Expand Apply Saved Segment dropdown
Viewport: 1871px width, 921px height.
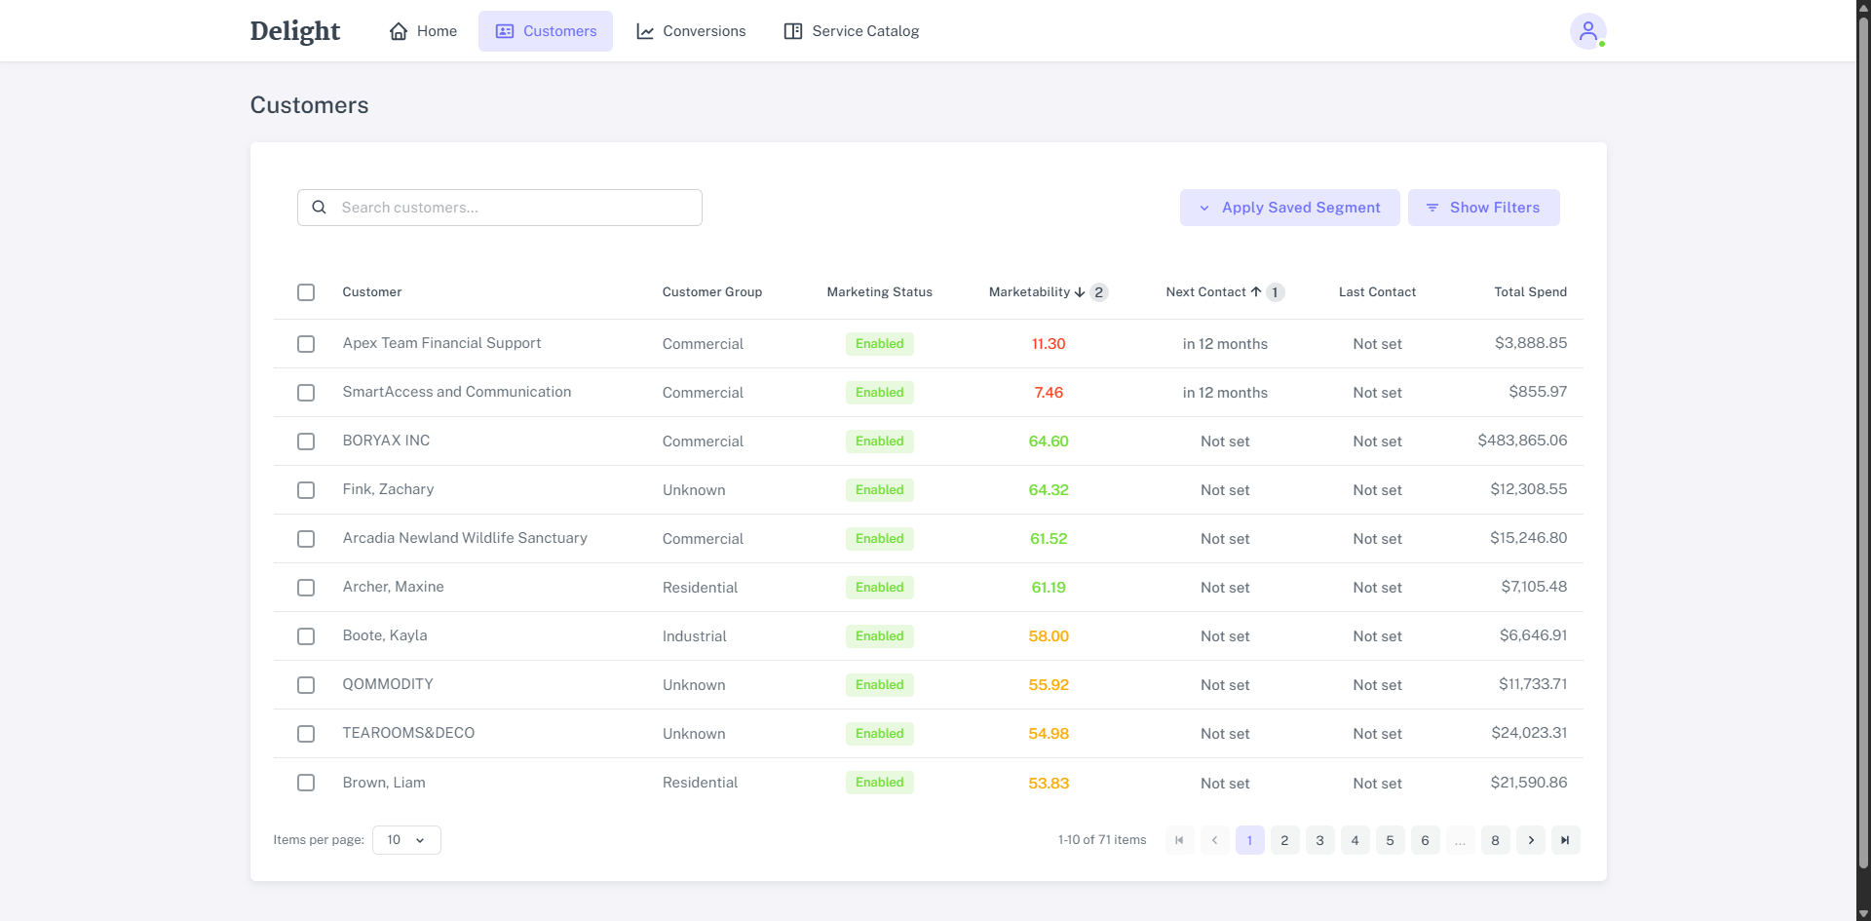click(1289, 208)
